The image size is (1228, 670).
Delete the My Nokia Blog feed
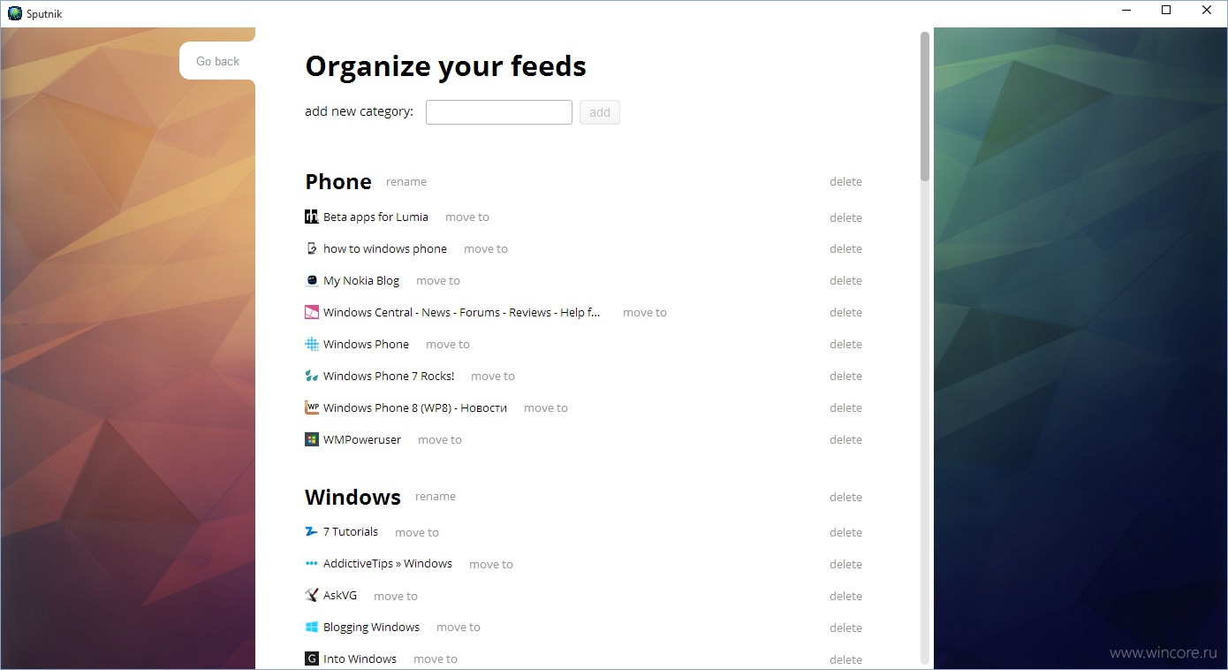click(x=845, y=281)
